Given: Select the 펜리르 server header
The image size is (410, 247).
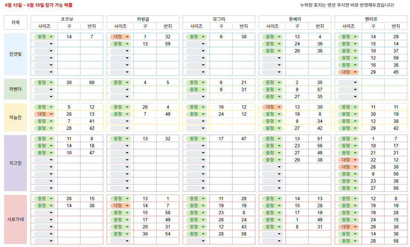Looking at the screenshot, I should coord(371,19).
